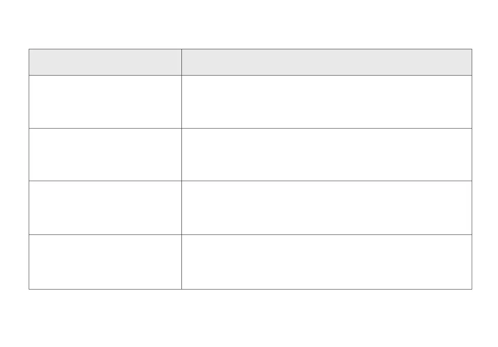Image resolution: width=498 pixels, height=347 pixels.
Task: Click the table's top outer border
Action: tap(250, 49)
